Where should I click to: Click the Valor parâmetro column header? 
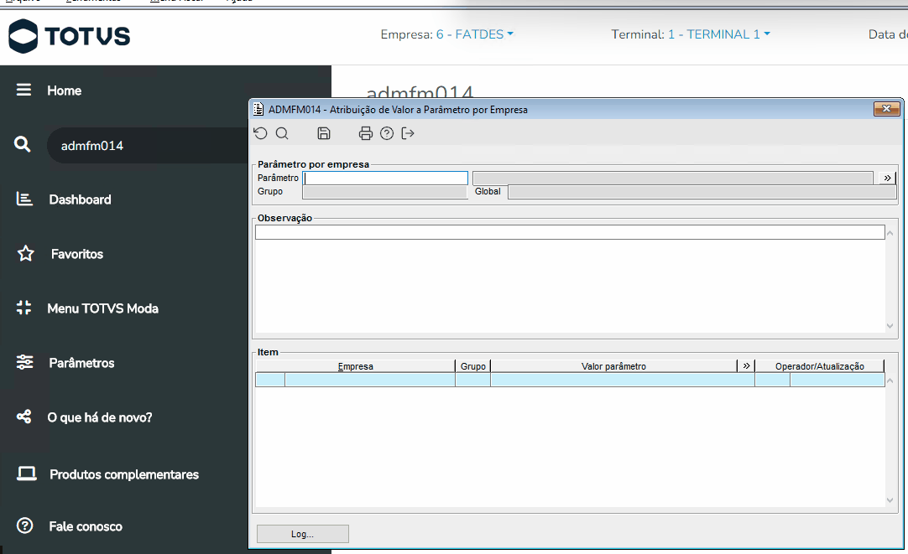pos(613,366)
